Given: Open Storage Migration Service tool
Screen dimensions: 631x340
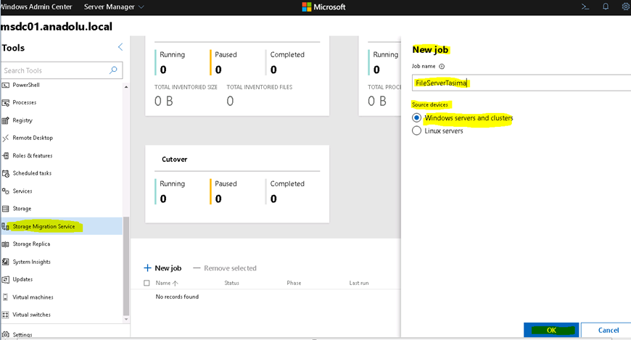Looking at the screenshot, I should pyautogui.click(x=44, y=226).
